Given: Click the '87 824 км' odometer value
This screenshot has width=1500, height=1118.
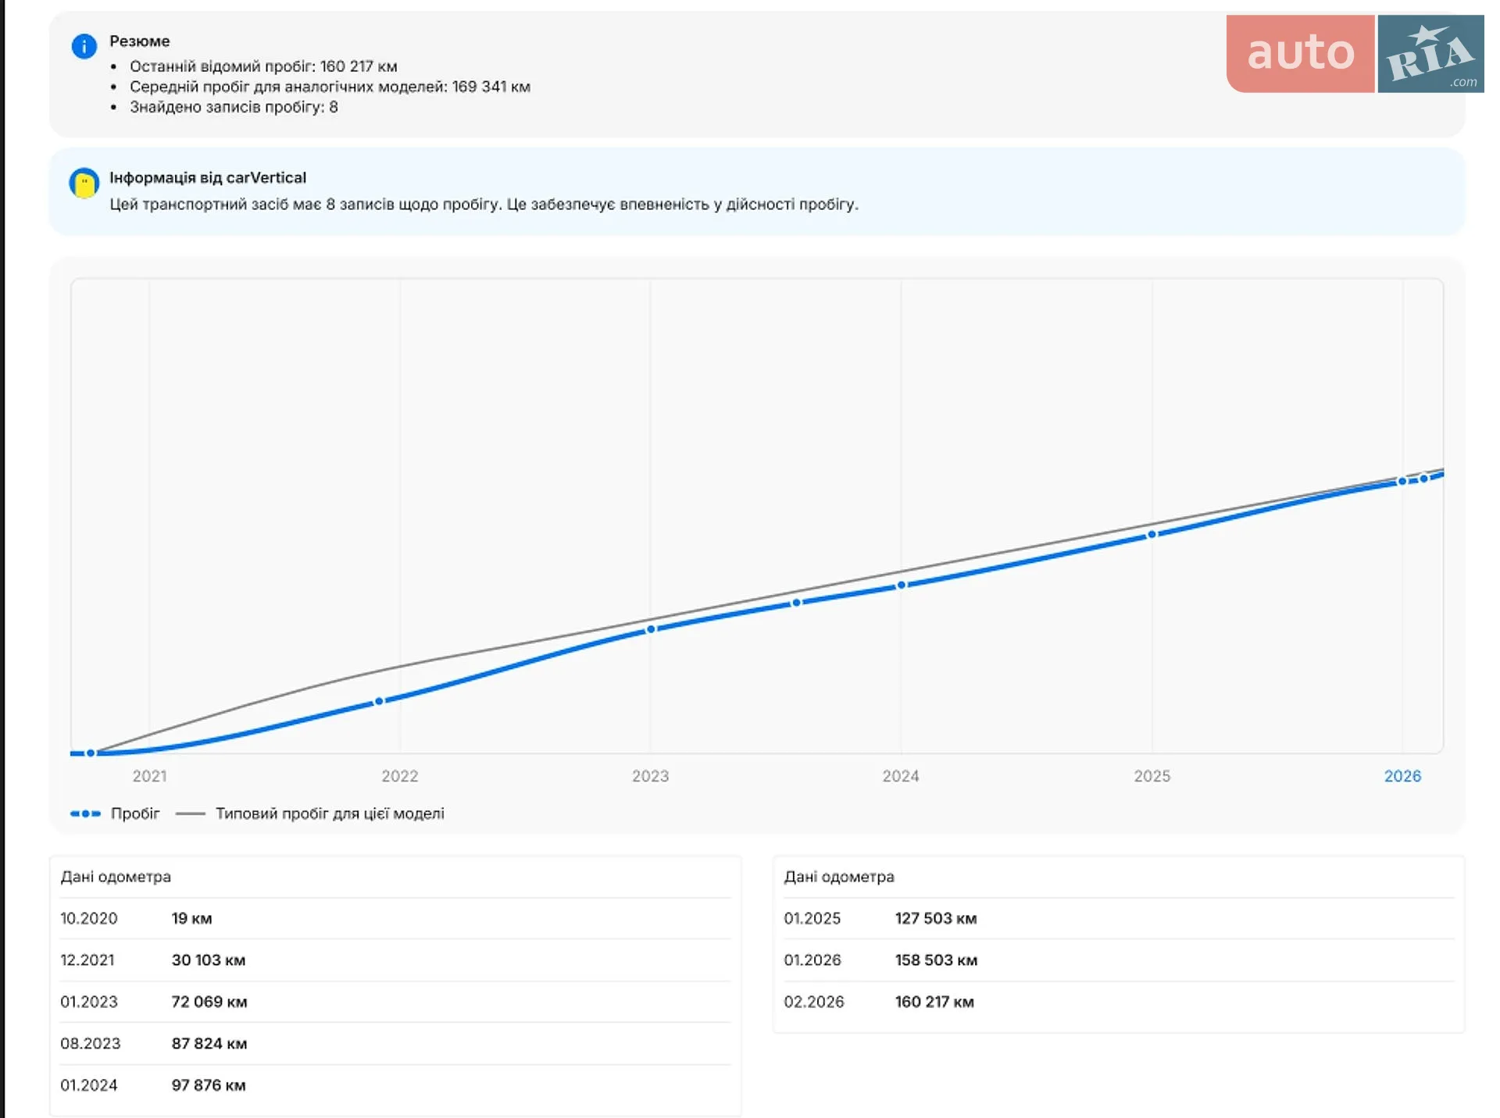Looking at the screenshot, I should coord(209,1044).
